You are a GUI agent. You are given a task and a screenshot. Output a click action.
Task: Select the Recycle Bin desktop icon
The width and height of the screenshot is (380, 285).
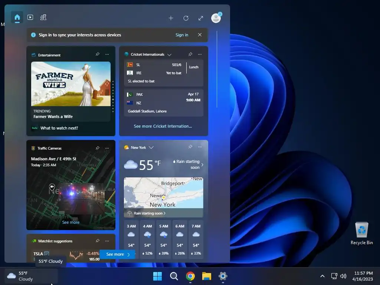pyautogui.click(x=361, y=233)
